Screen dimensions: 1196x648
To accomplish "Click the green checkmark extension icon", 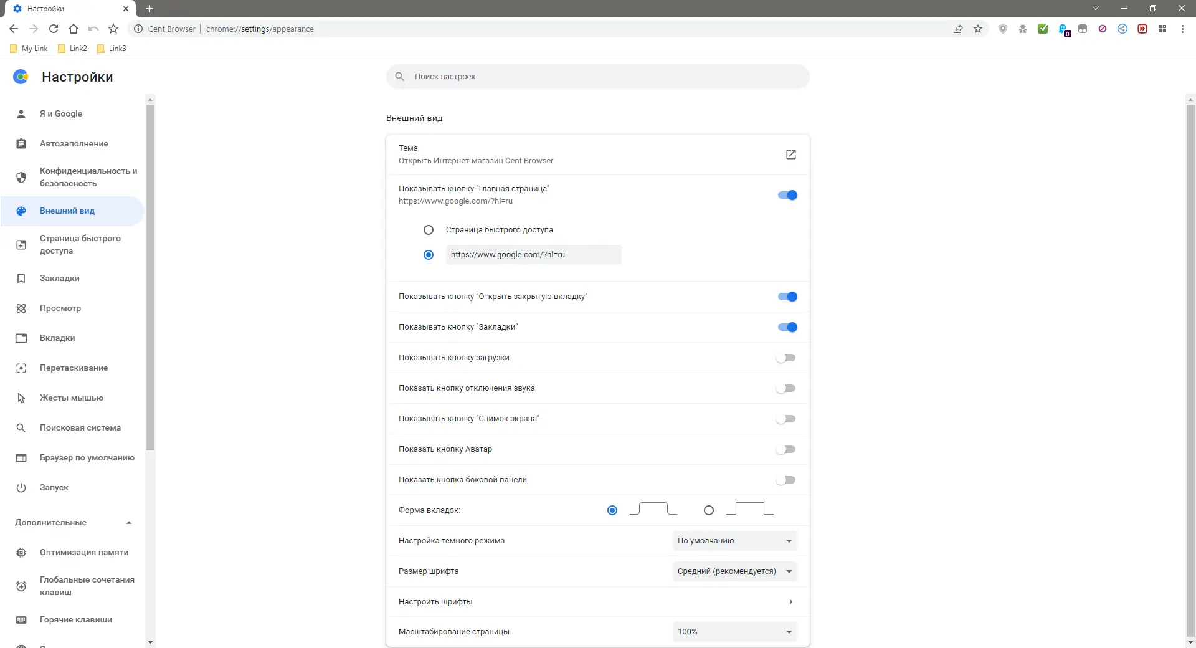I will (1043, 29).
